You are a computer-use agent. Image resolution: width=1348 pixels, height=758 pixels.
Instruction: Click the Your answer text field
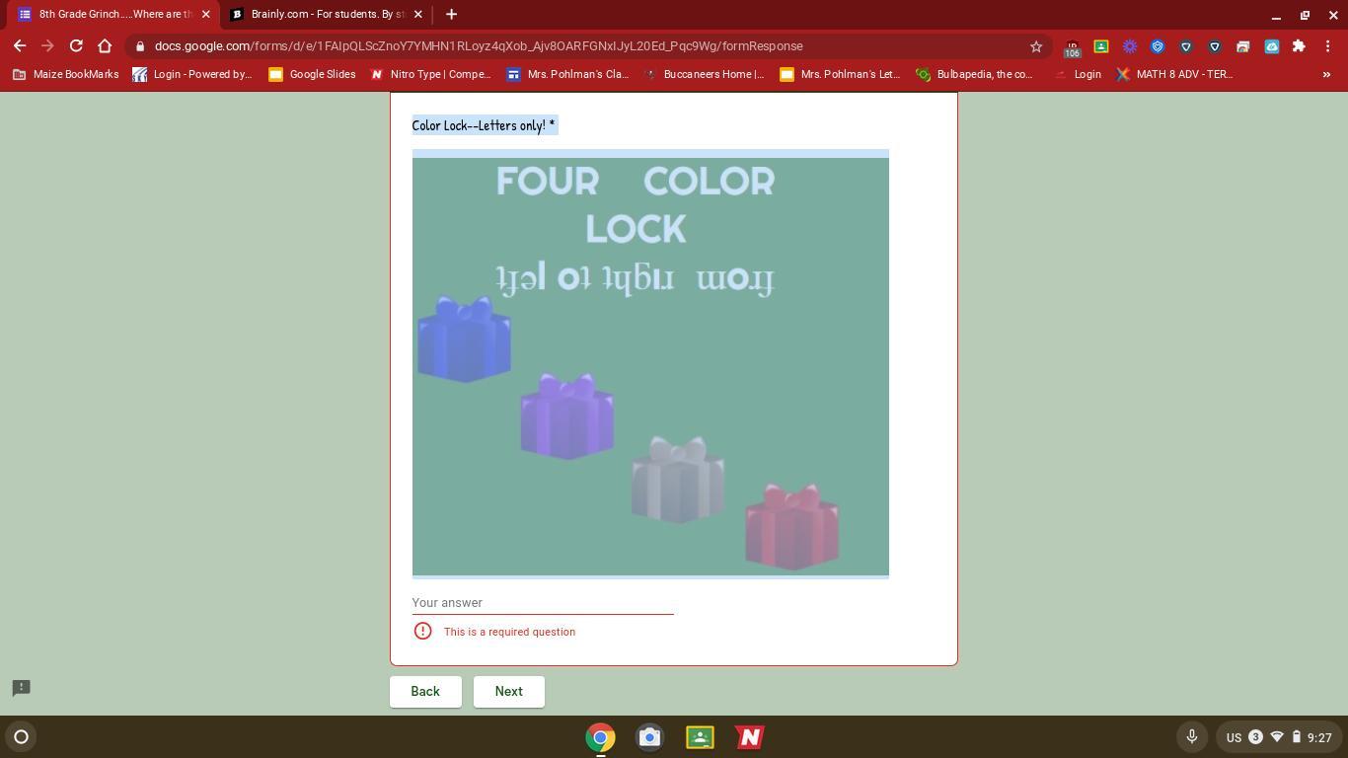click(543, 602)
